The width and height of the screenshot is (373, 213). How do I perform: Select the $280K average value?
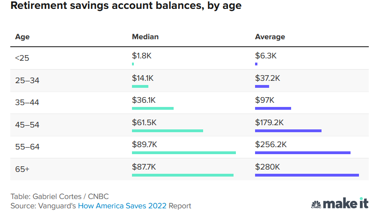[x=267, y=167]
